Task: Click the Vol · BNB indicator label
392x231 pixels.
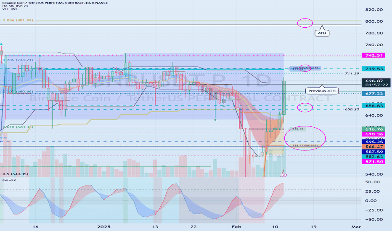Action: pos(10,9)
